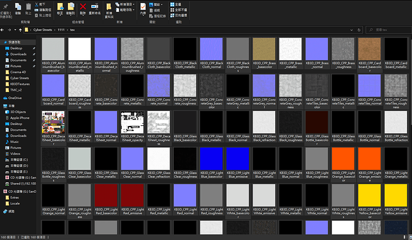
Task: Open History (歷程記錄) in ribbon
Action: [157, 16]
